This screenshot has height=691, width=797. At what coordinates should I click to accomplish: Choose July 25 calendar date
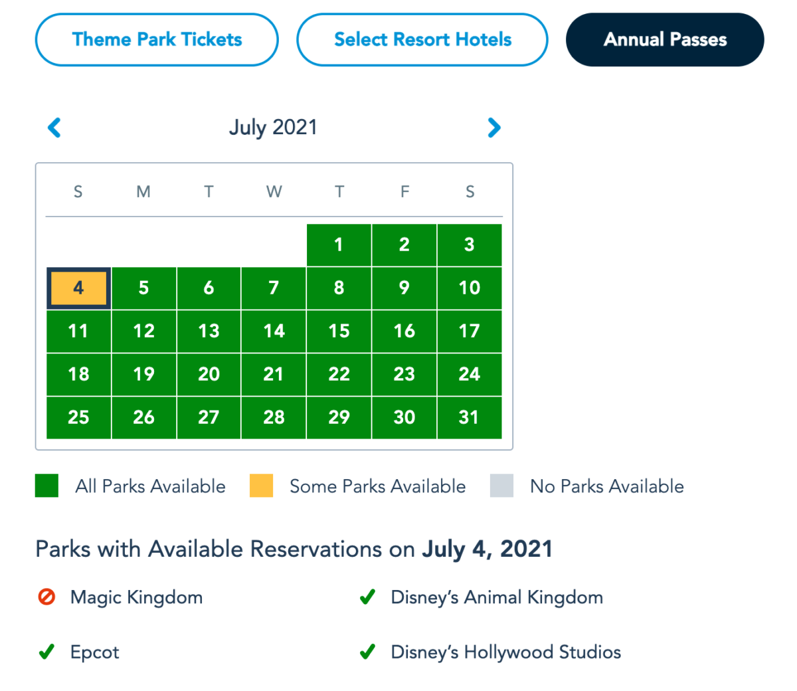click(78, 418)
